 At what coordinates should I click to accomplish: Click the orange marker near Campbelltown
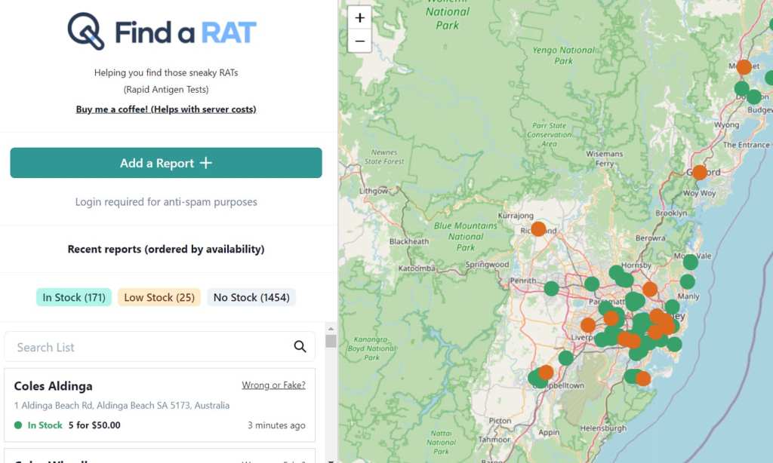pos(546,372)
